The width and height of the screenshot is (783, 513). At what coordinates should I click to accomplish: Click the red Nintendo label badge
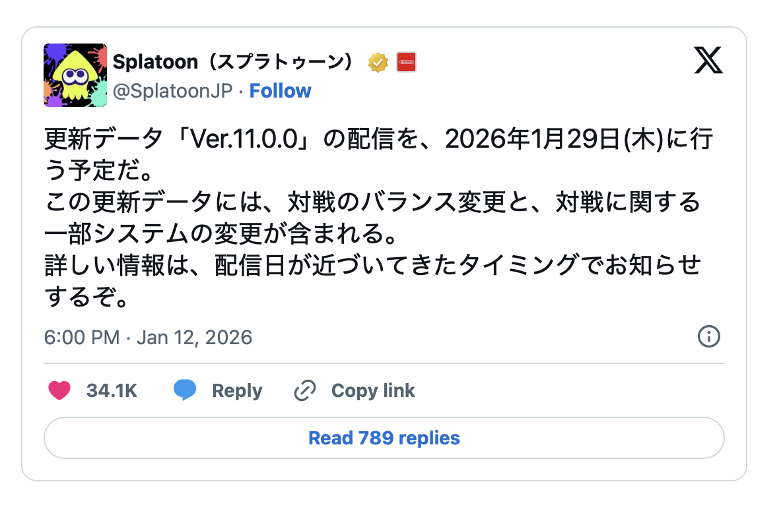point(405,61)
